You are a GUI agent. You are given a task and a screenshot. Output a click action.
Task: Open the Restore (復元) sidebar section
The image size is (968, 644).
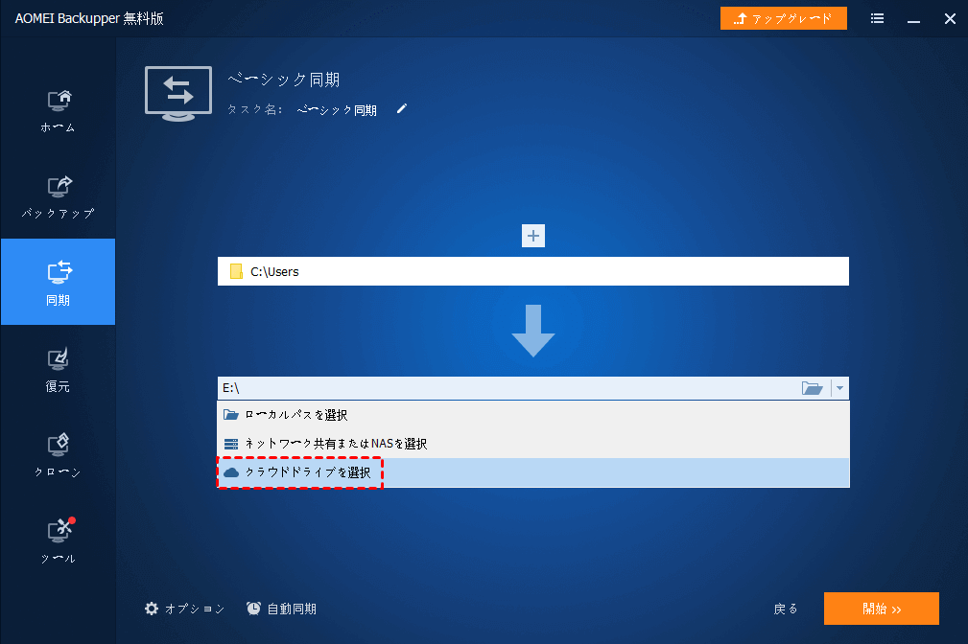click(58, 370)
